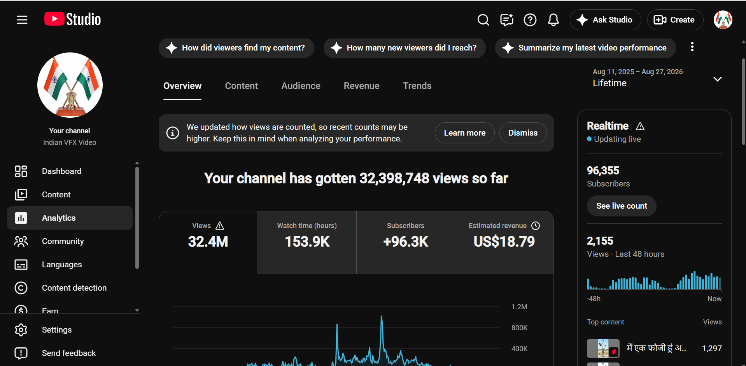Click the Community people icon

click(21, 241)
